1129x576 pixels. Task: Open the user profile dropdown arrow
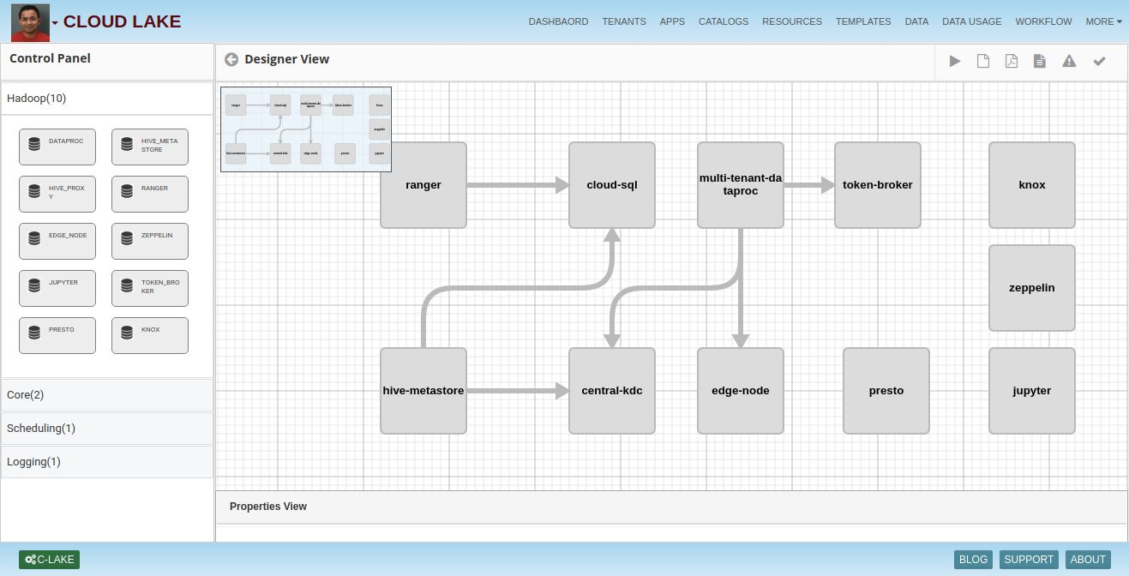point(55,23)
